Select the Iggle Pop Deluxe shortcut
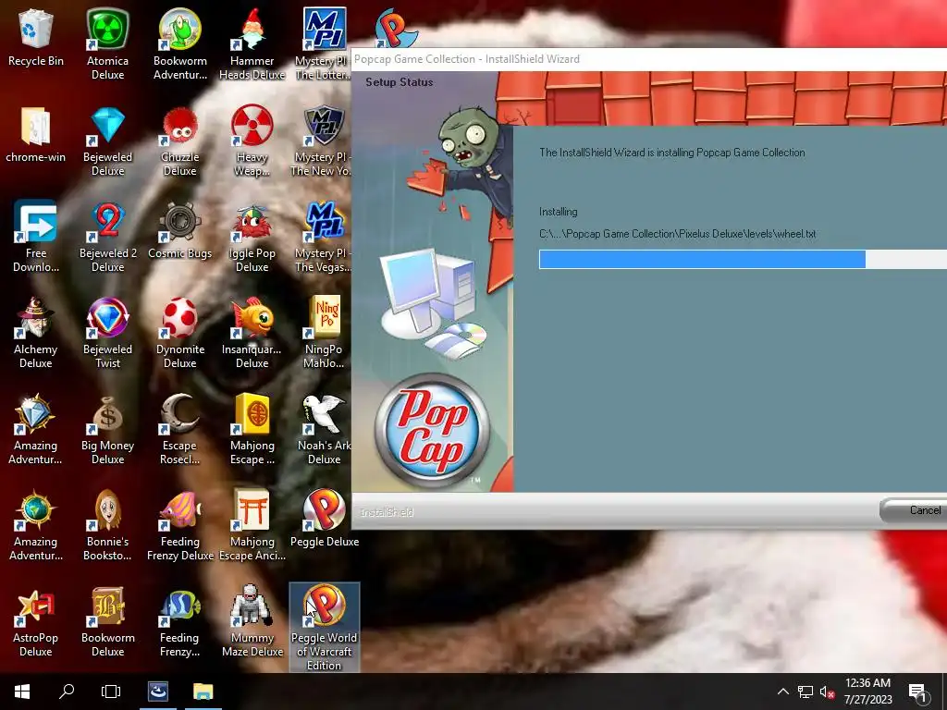The height and width of the screenshot is (710, 947). click(252, 236)
